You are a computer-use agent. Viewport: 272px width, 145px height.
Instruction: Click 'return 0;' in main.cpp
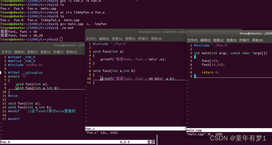(x=210, y=72)
